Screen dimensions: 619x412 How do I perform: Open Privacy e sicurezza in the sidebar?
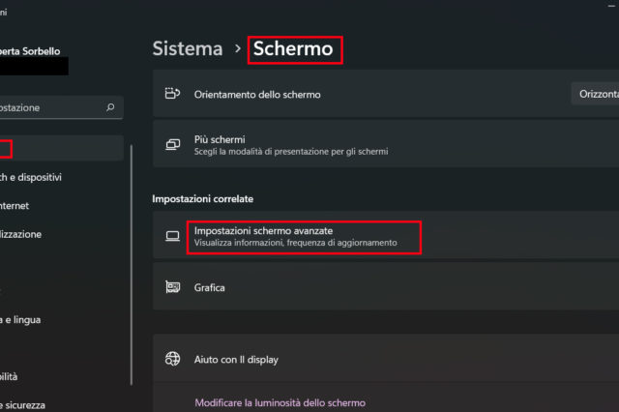[22, 405]
